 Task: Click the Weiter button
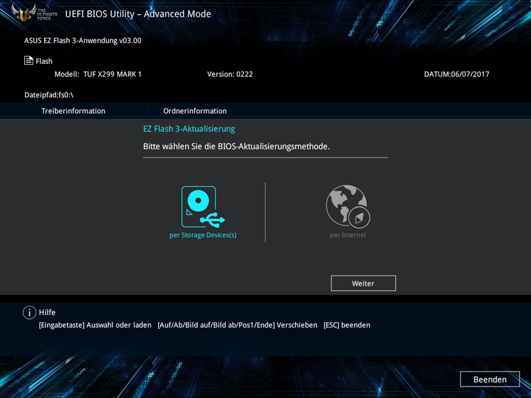363,283
